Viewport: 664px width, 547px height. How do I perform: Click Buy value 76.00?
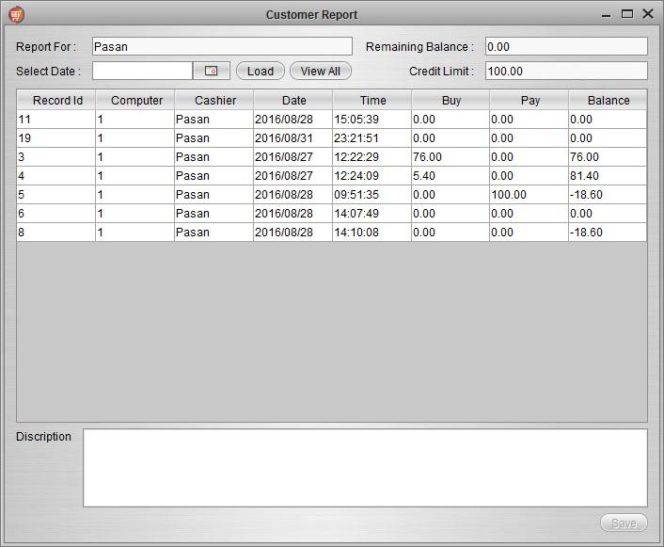click(x=451, y=157)
